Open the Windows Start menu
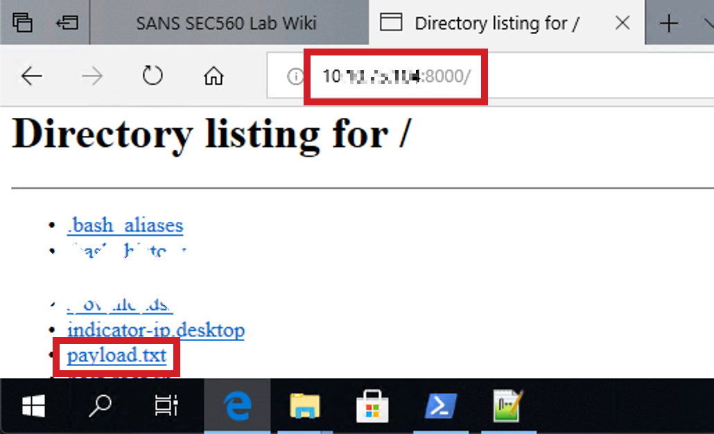Image resolution: width=714 pixels, height=434 pixels. click(33, 406)
